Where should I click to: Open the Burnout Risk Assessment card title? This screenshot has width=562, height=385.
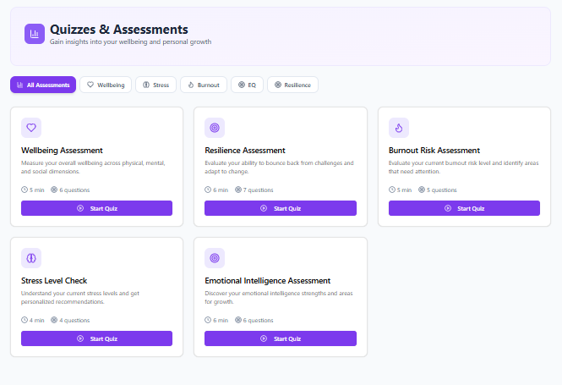click(x=434, y=151)
